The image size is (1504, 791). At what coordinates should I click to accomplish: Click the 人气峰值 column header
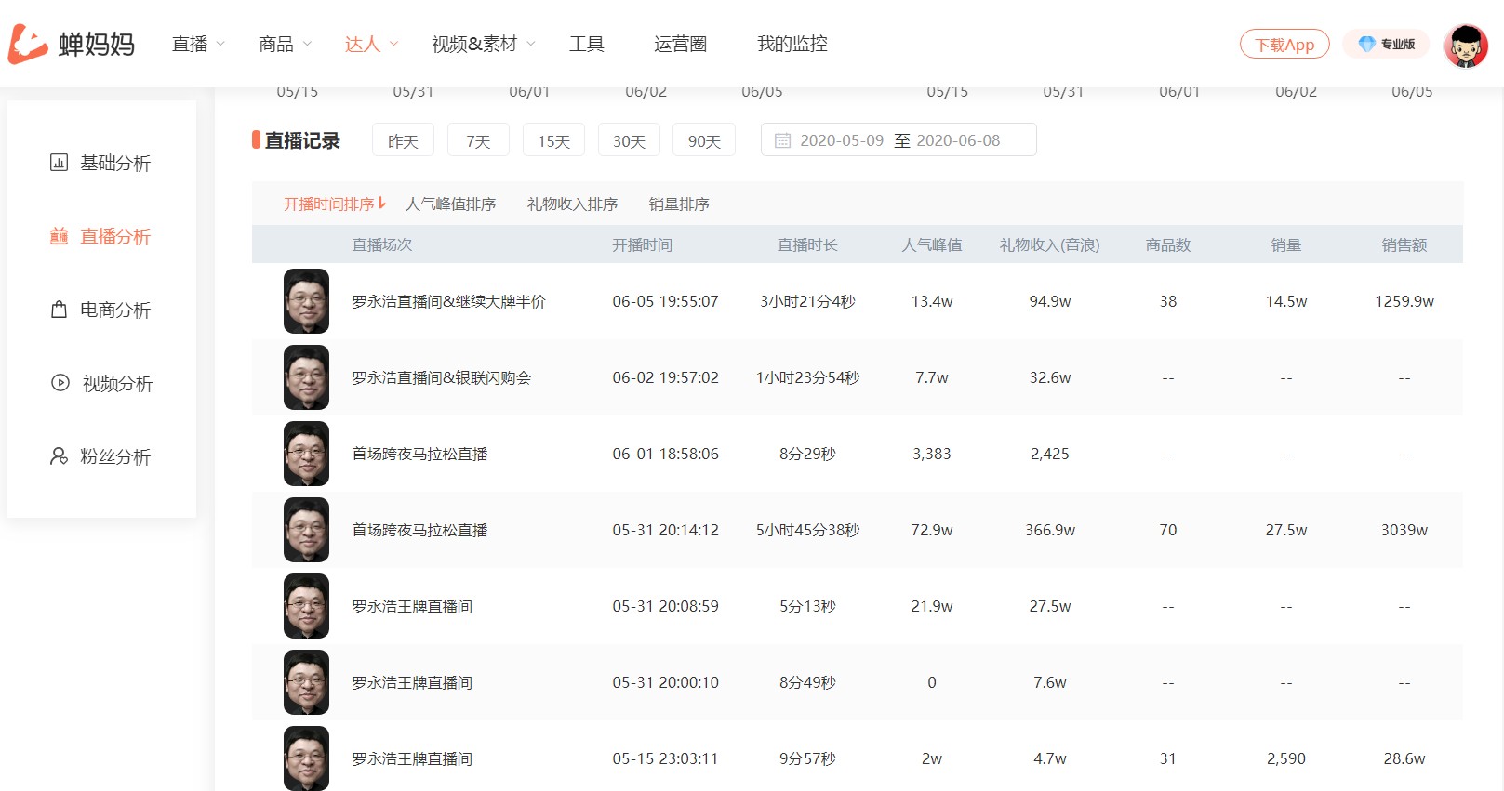(x=931, y=244)
